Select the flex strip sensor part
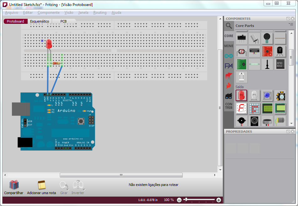 280,38
